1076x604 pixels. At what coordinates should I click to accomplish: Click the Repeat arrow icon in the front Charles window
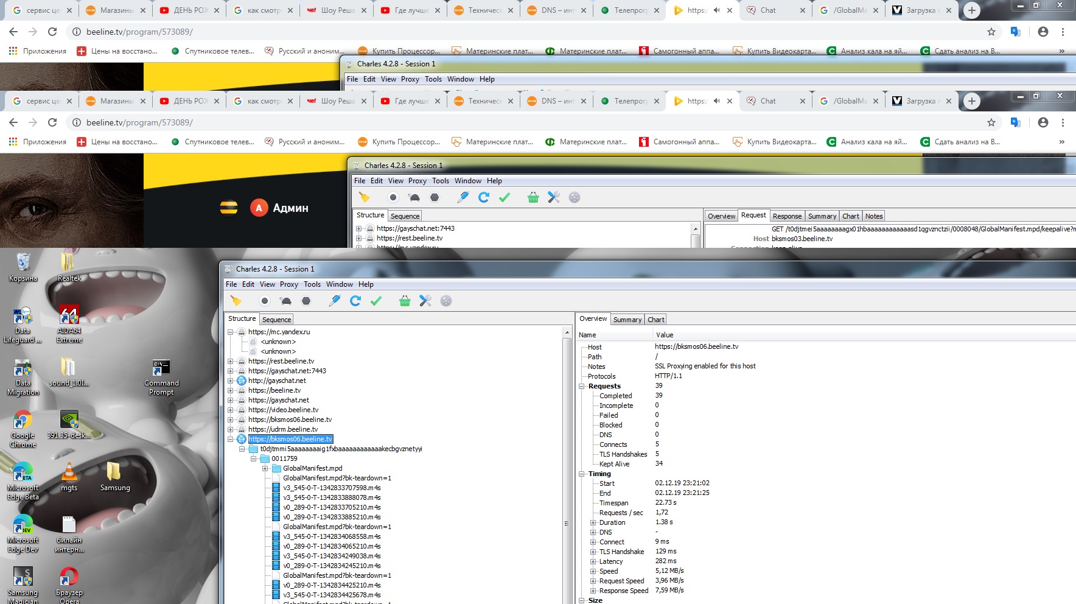pyautogui.click(x=355, y=301)
